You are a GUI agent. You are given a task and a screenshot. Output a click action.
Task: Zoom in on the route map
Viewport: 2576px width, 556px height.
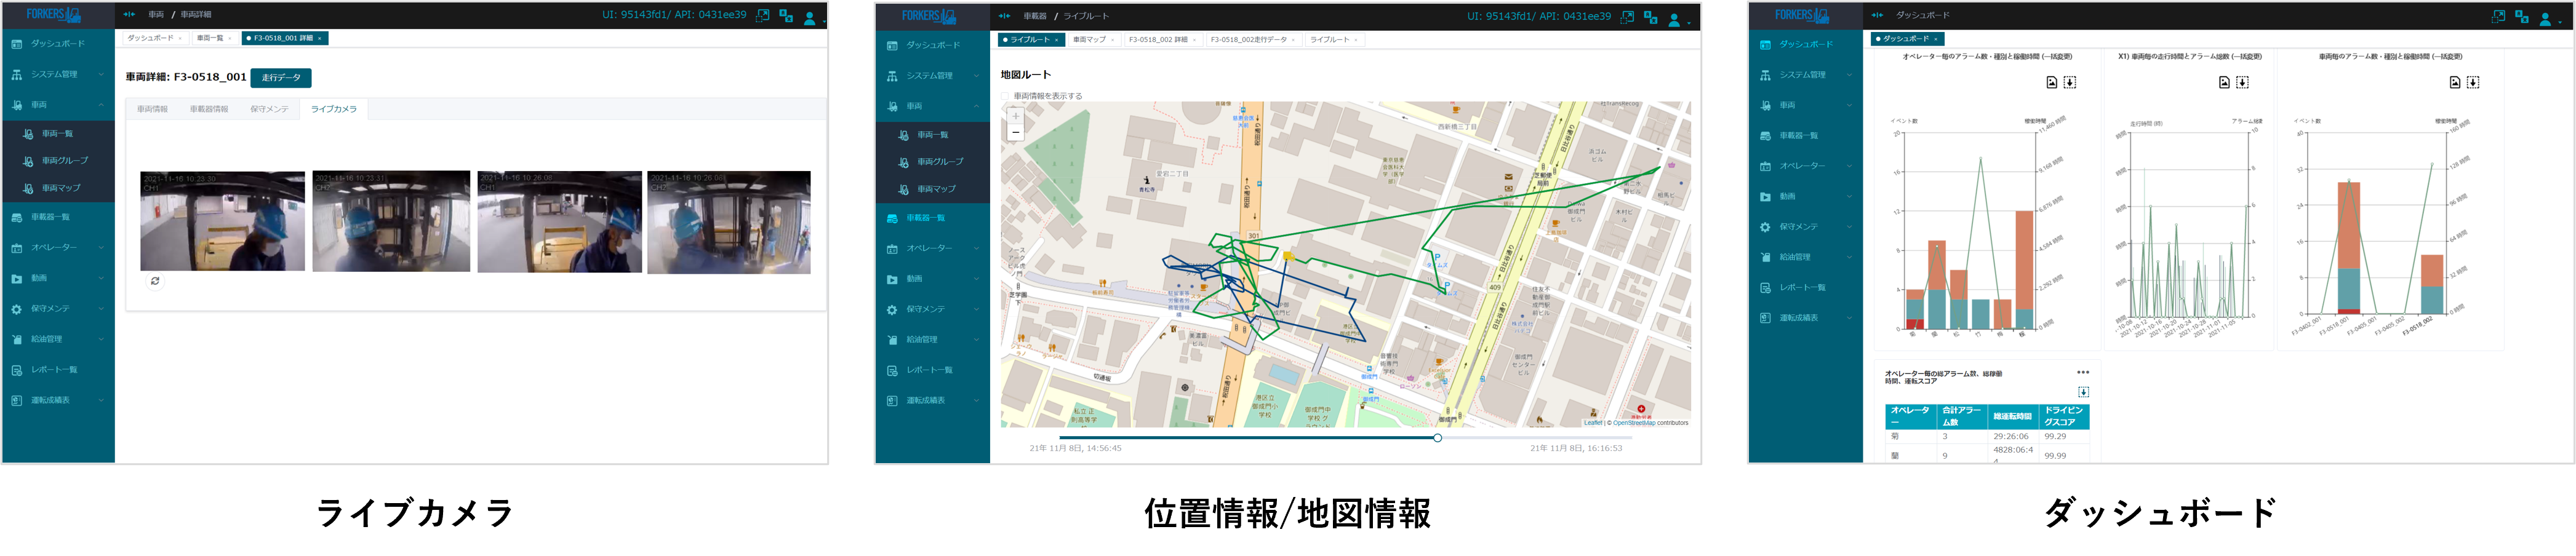coord(1015,116)
